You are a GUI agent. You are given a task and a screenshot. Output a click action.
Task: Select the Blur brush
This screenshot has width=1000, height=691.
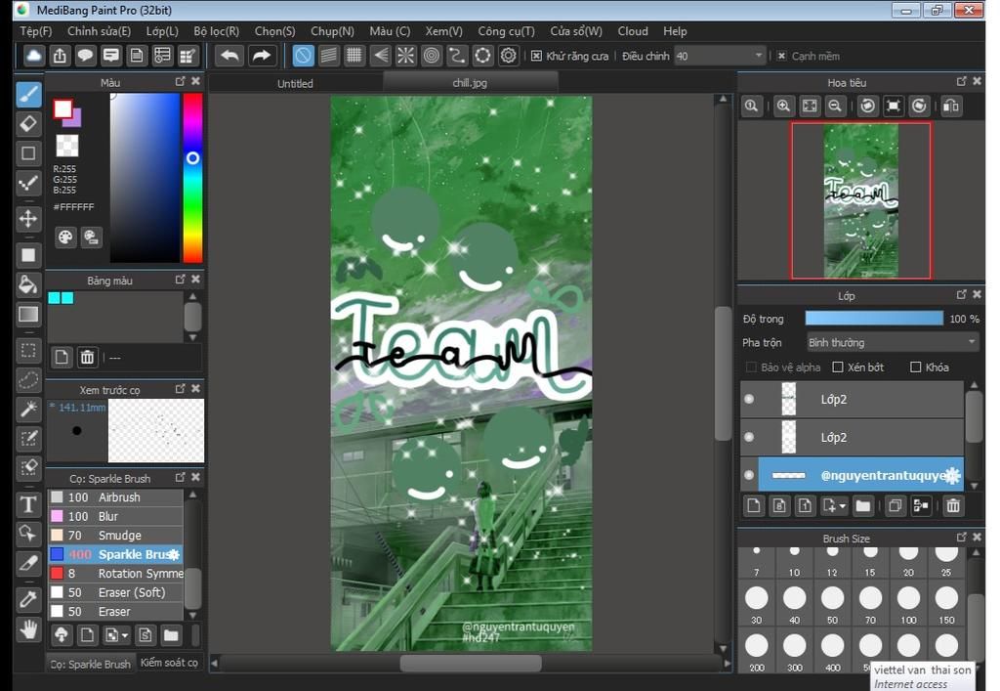115,516
